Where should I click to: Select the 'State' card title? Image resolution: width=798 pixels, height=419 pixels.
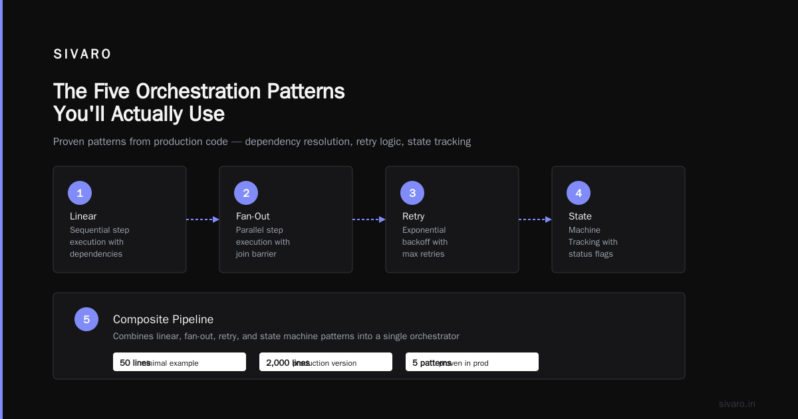pos(580,216)
